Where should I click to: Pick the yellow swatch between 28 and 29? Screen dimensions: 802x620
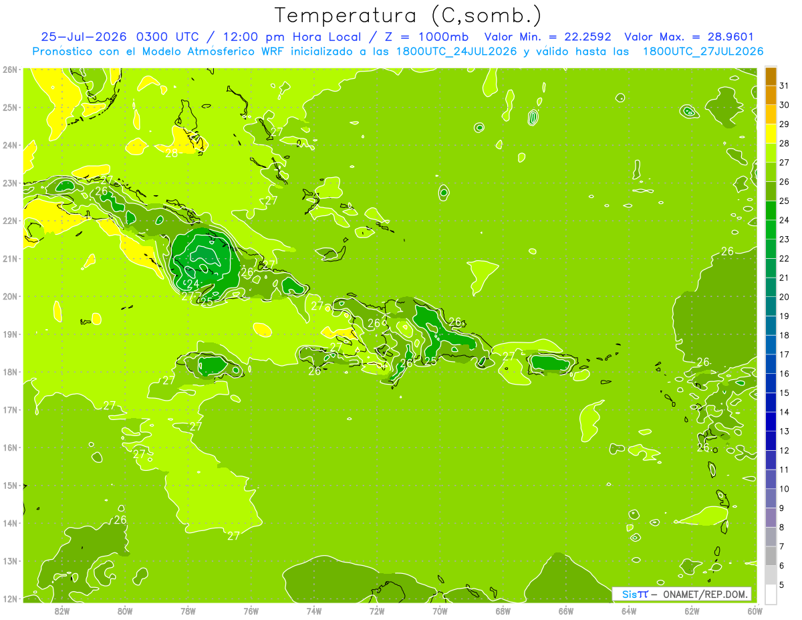coord(771,134)
